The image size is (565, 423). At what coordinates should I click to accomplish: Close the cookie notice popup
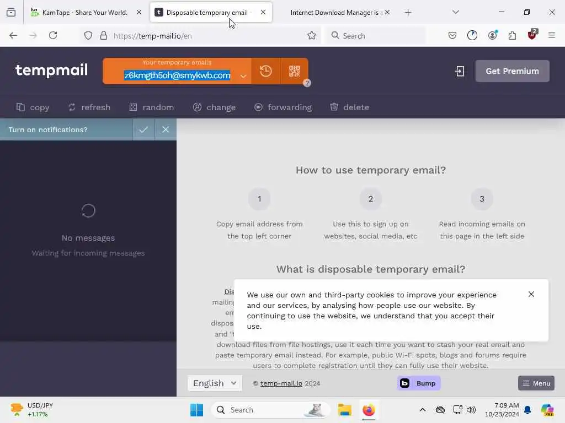point(531,294)
